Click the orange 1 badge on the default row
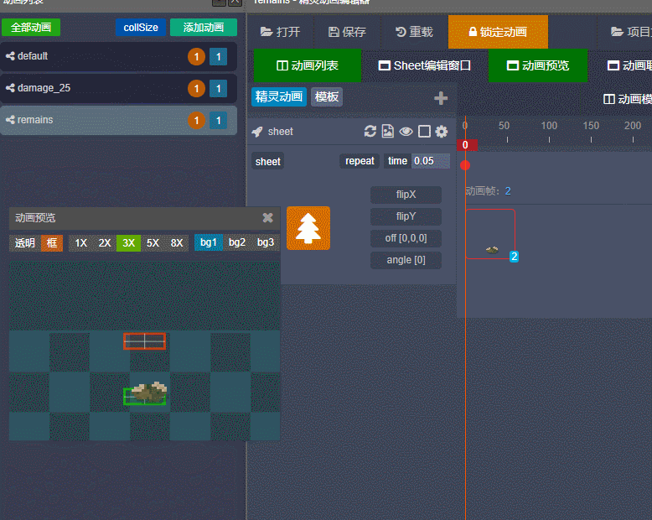The image size is (652, 520). (x=196, y=56)
